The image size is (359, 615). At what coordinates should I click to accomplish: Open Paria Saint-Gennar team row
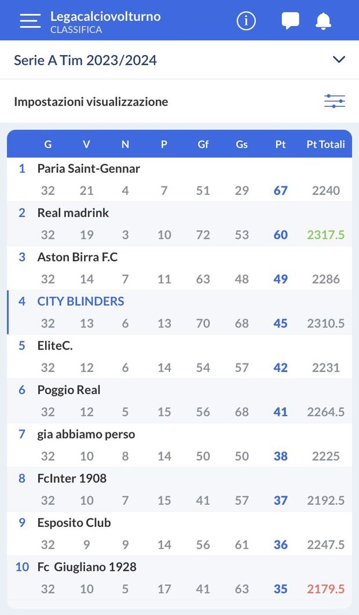click(x=89, y=169)
